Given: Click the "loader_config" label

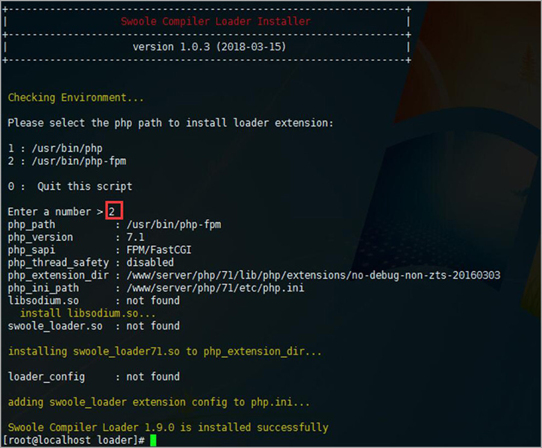Looking at the screenshot, I should (46, 377).
